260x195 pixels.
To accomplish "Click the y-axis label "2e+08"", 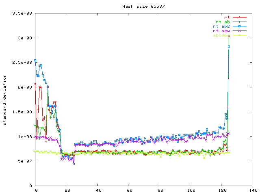I will [25, 87].
